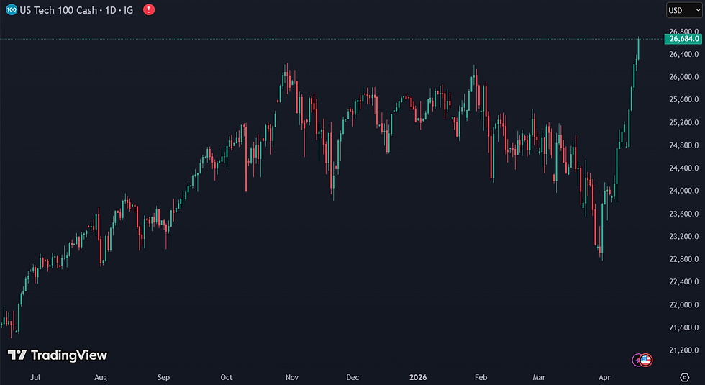Click the red alert exclamation icon
Screen dimensions: 705x385
tap(149, 10)
